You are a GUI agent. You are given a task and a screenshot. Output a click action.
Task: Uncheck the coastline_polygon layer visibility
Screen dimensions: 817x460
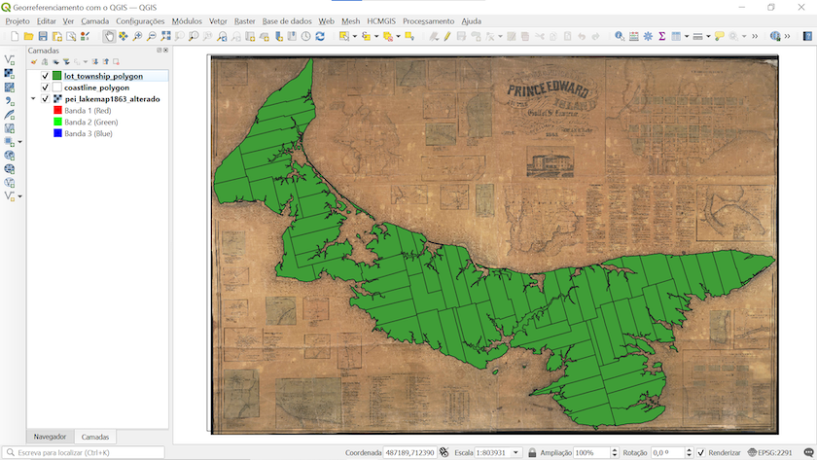tap(45, 88)
